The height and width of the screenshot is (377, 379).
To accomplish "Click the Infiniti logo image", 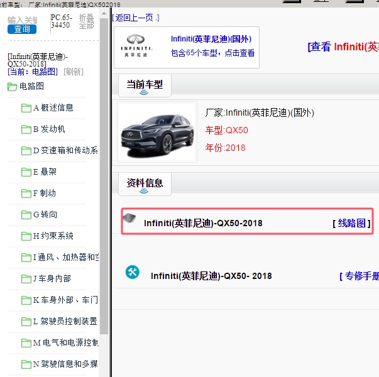I will point(136,46).
